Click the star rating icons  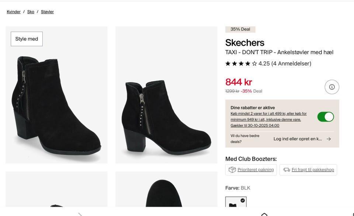point(241,64)
